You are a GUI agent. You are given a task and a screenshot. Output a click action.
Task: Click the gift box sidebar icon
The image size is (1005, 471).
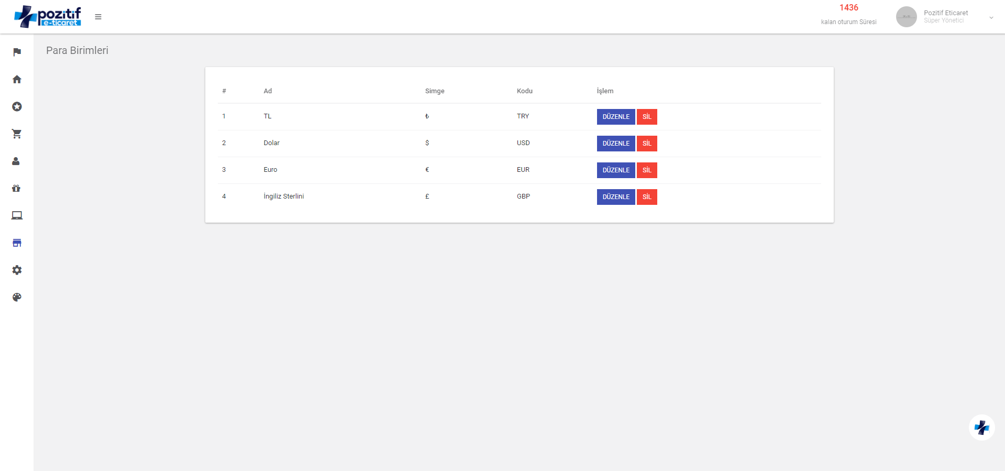[x=16, y=188]
